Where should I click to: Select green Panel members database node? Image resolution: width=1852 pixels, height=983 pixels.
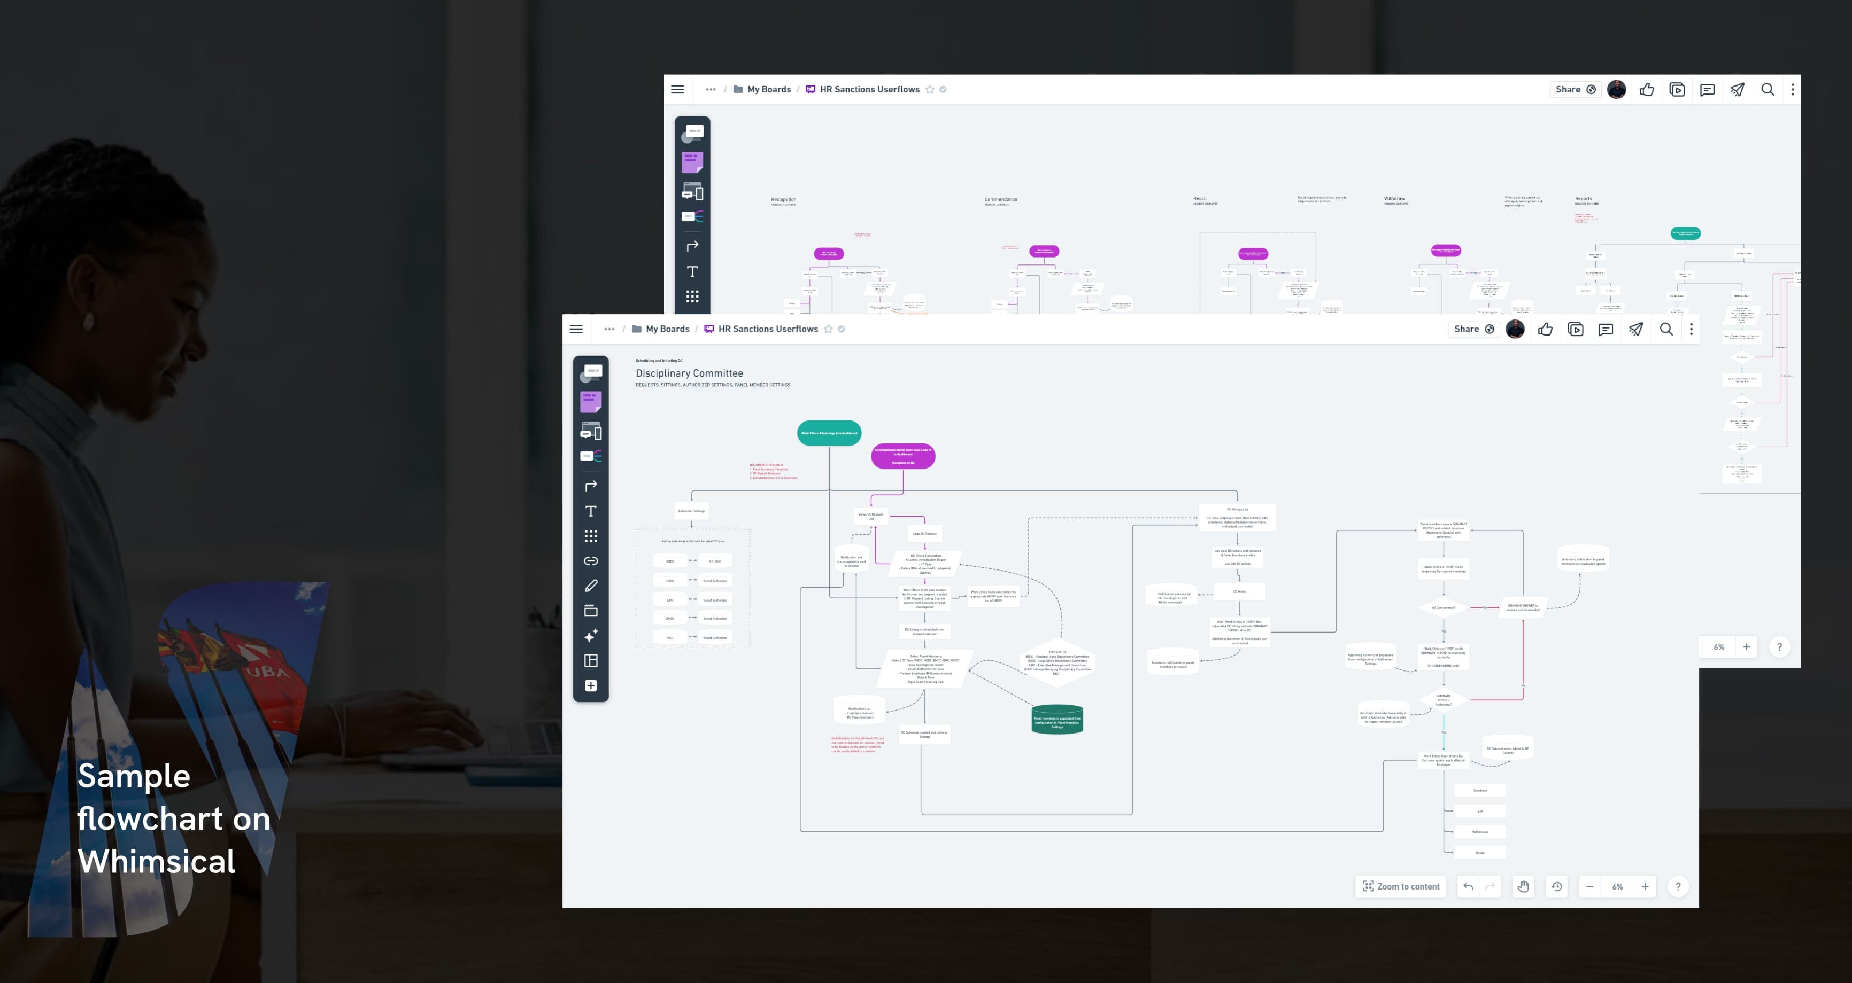pos(1057,719)
